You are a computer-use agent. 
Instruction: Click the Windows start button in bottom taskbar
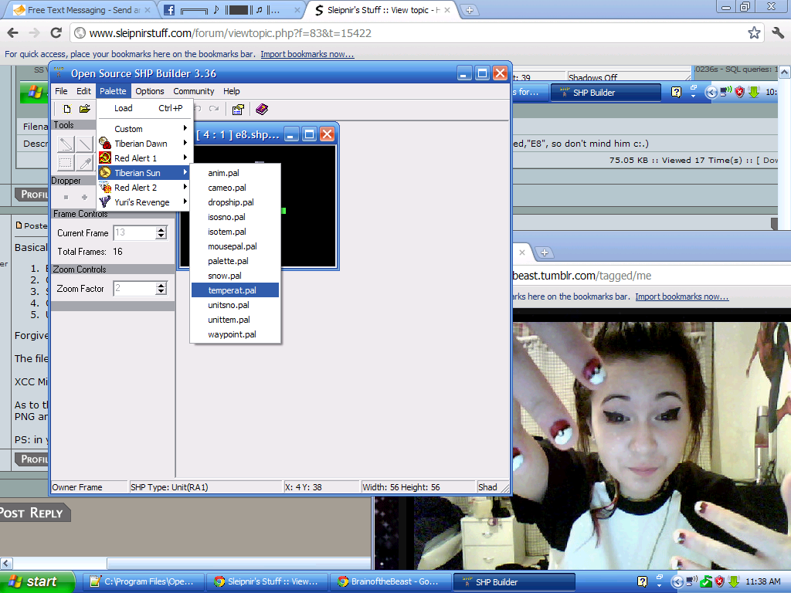point(36,581)
